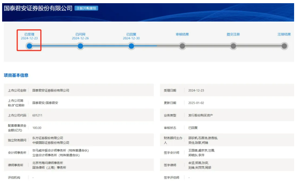This screenshot has height=189, width=298.
Task: Click the date 2024-12-26 under 已问询
Action: pos(80,38)
